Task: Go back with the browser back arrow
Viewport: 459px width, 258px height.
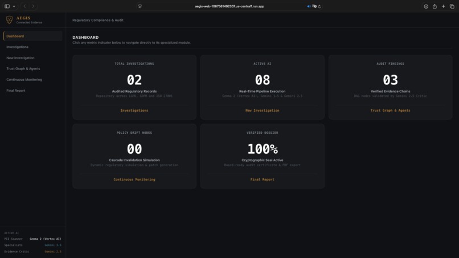Action: click(24, 6)
